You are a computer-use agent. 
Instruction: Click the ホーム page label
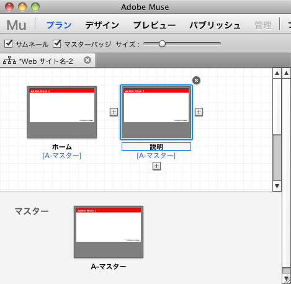click(x=62, y=146)
